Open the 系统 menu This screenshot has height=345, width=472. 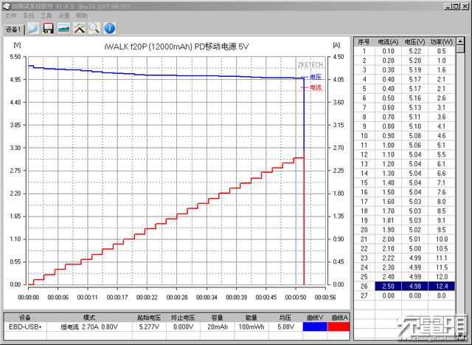pos(29,16)
